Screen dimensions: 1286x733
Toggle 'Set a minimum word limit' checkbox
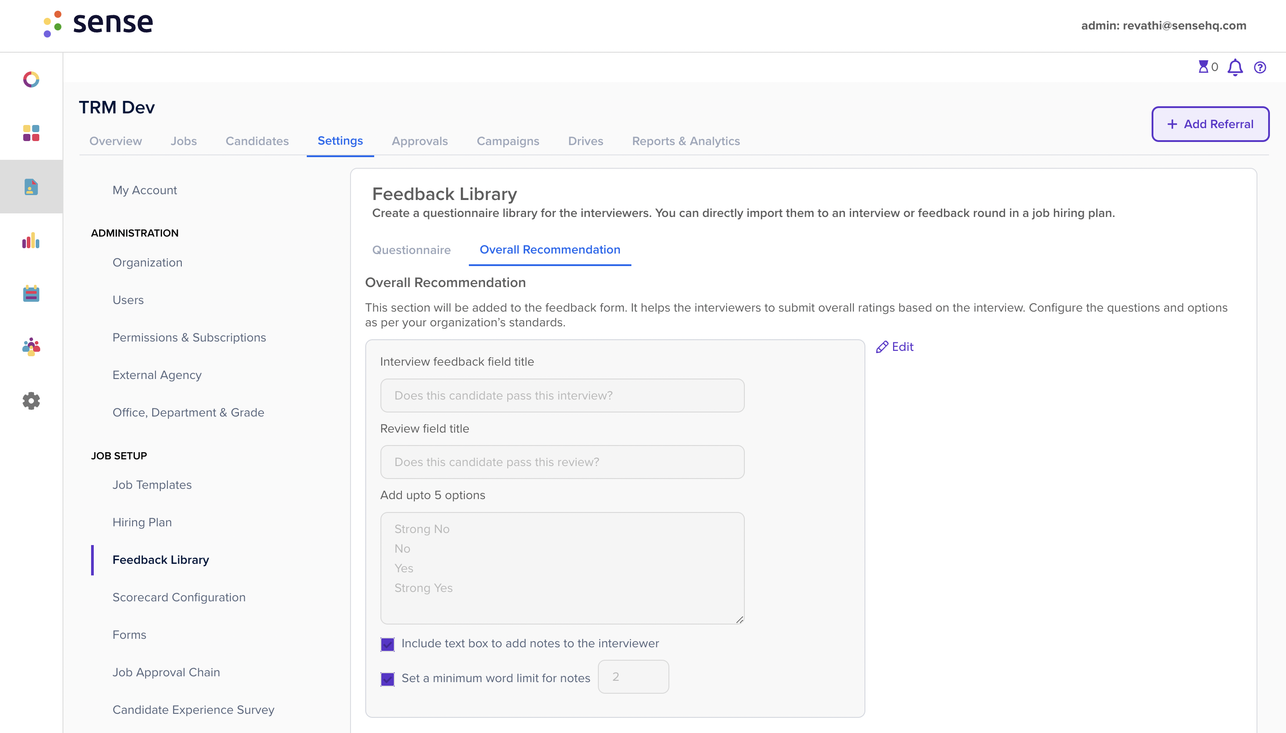tap(387, 679)
